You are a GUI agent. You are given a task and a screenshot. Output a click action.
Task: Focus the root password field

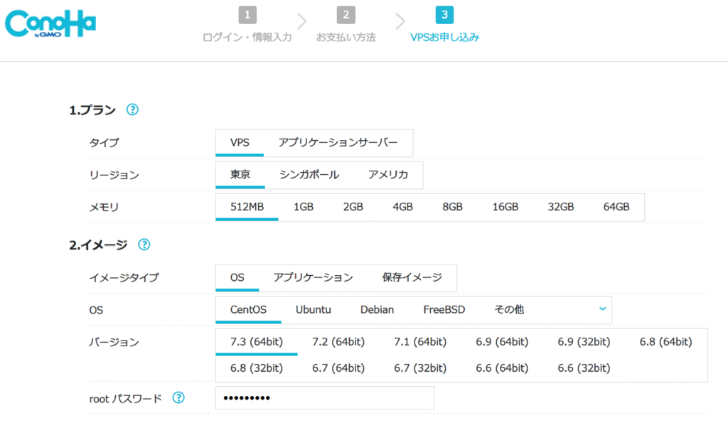324,398
